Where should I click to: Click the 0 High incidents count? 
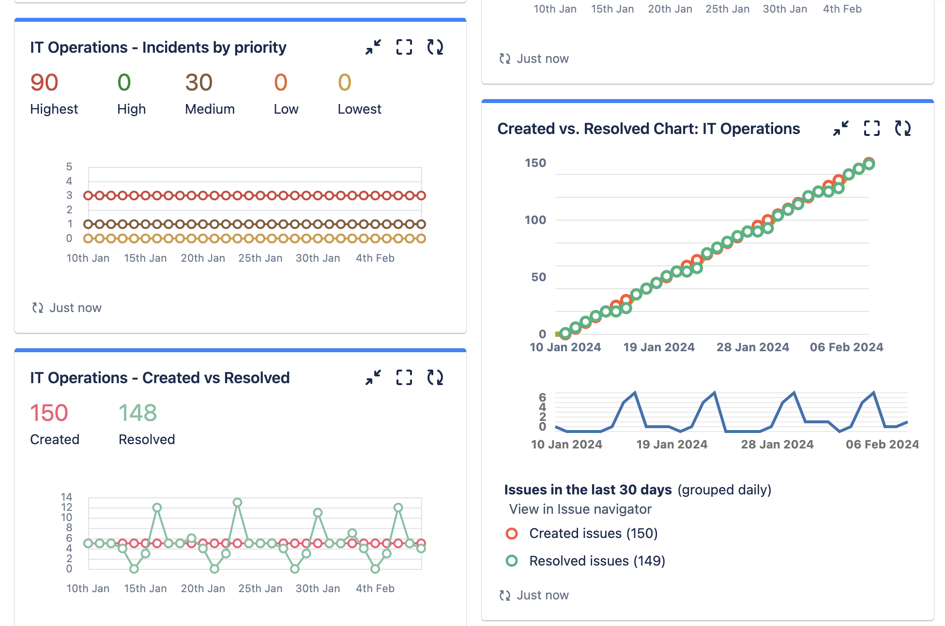pos(124,82)
